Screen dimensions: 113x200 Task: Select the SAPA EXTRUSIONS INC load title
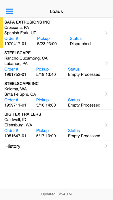(x=27, y=22)
